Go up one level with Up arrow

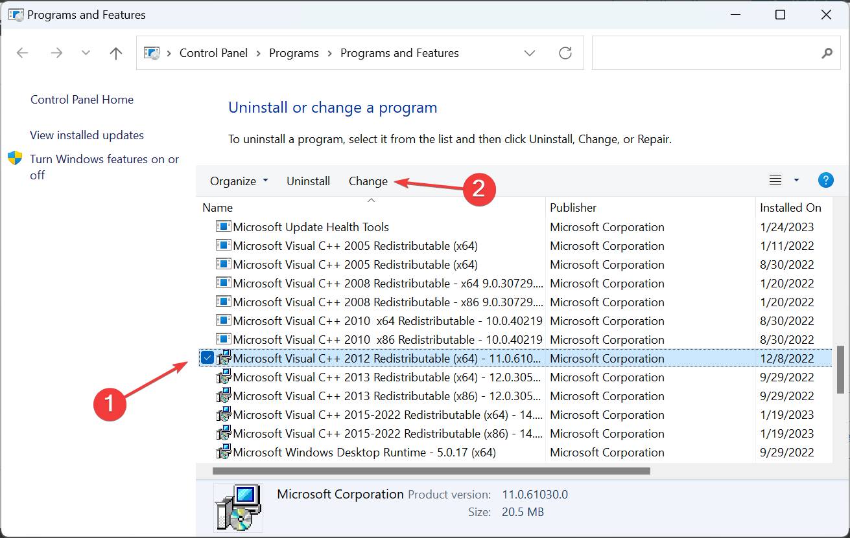tap(116, 53)
